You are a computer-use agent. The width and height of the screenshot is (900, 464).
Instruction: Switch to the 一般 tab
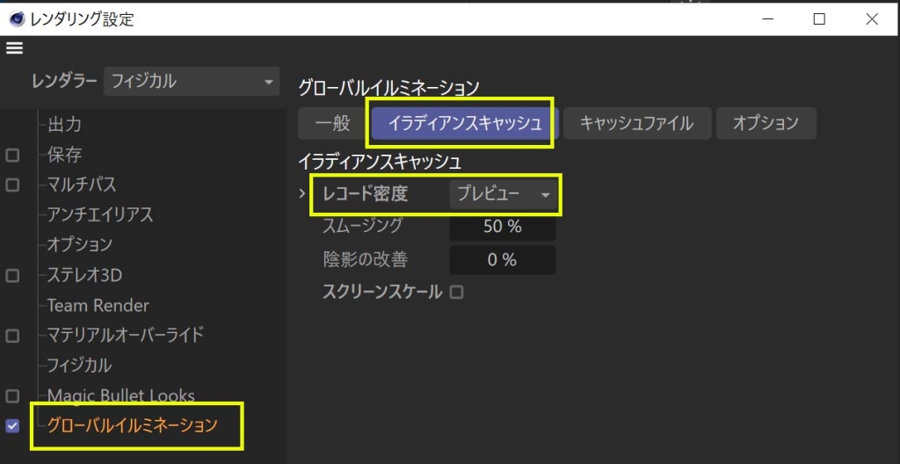pyautogui.click(x=333, y=123)
